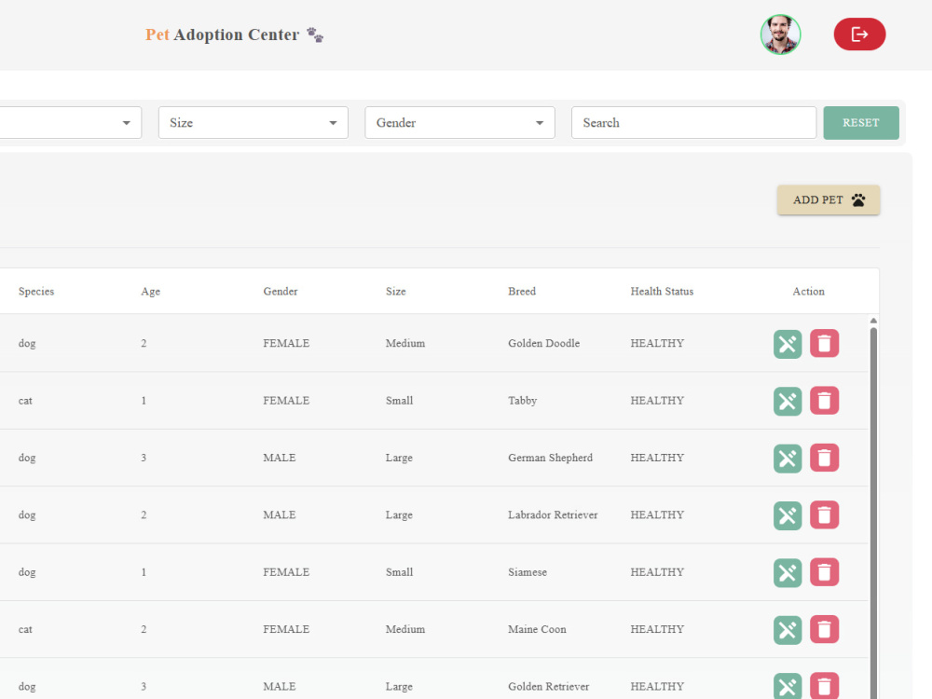Screen dimensions: 932x699
Task: Click 'Small' size in Tabby row
Action: tap(400, 401)
